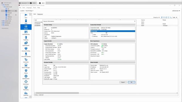Open the Tools menu
182x102 pixels.
pos(34,8)
